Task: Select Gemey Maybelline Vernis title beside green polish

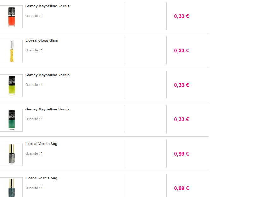Action: [x=47, y=109]
